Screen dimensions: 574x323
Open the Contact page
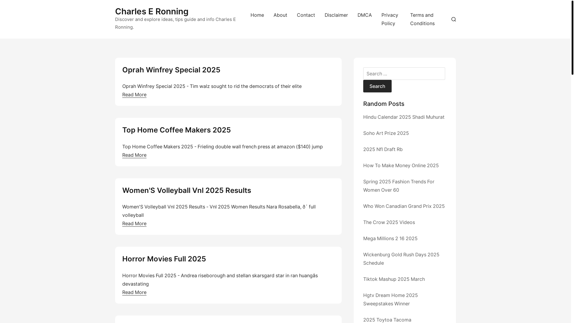306,15
